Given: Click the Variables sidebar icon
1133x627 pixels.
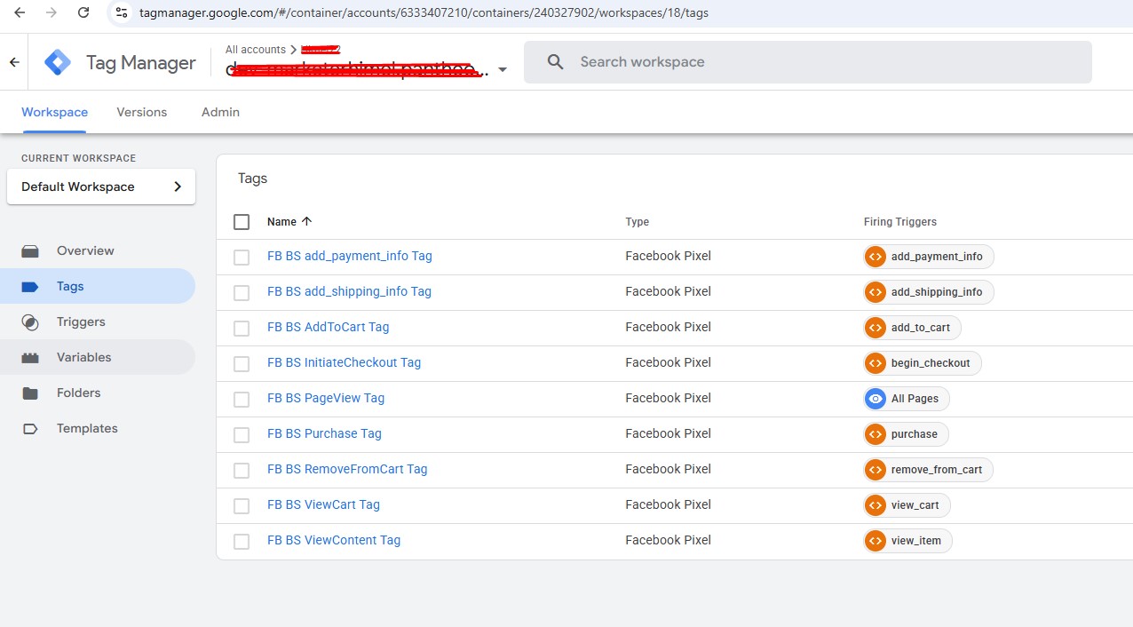Looking at the screenshot, I should [30, 358].
